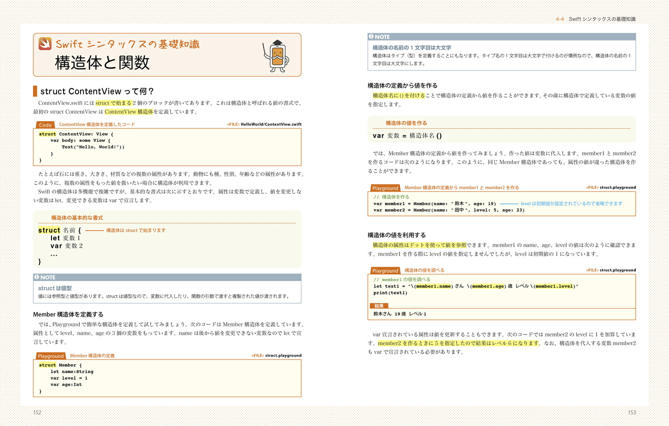Select the 'Code' label tab

click(x=45, y=125)
